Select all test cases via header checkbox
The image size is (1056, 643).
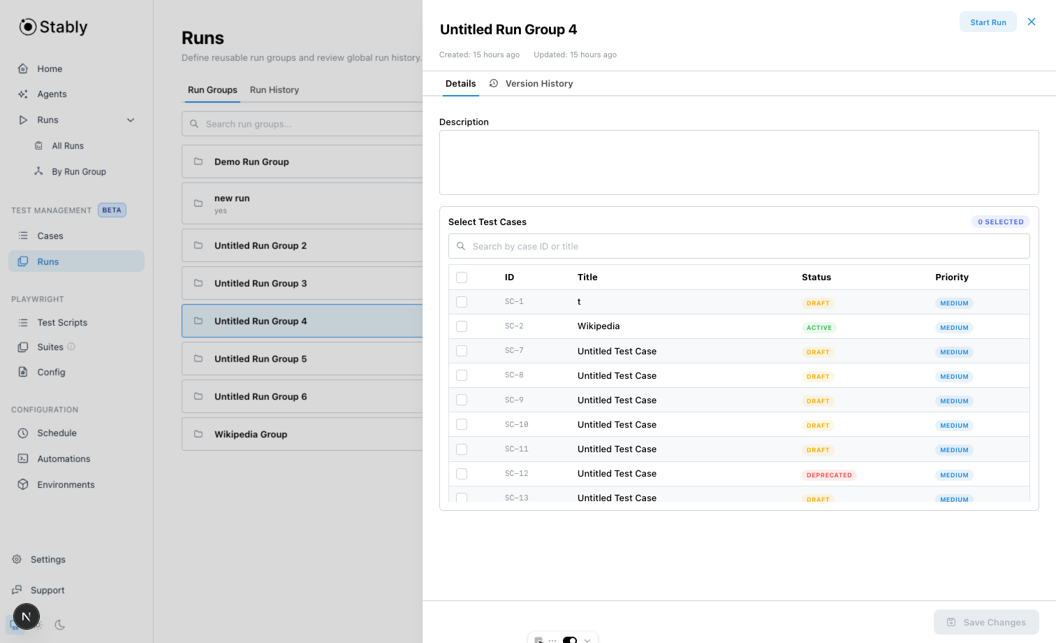pos(462,277)
